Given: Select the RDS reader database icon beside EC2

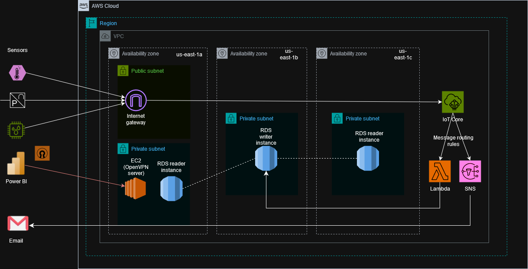Looking at the screenshot, I should coord(171,189).
